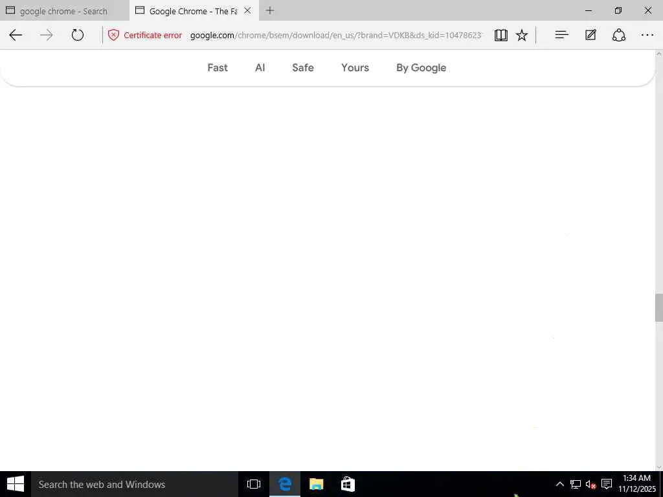Add page to favorites with star
Screen dimensions: 663x497
(x=522, y=35)
